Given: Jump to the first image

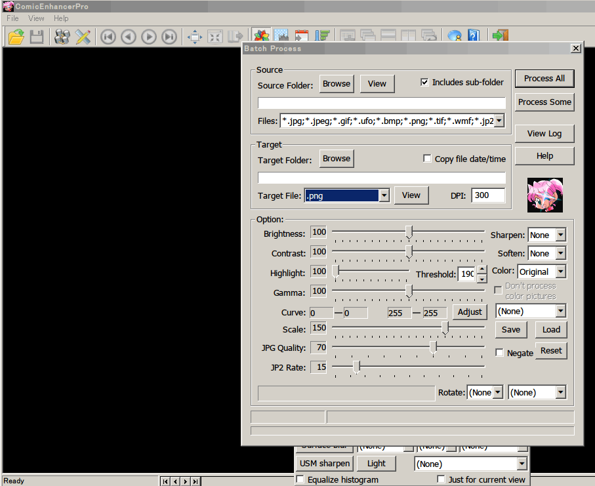Looking at the screenshot, I should 108,37.
